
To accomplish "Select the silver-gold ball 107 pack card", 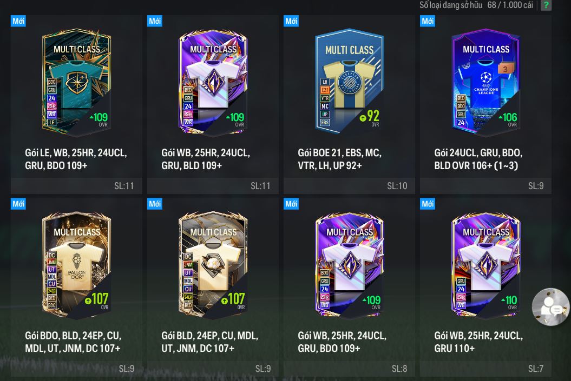I will click(213, 265).
